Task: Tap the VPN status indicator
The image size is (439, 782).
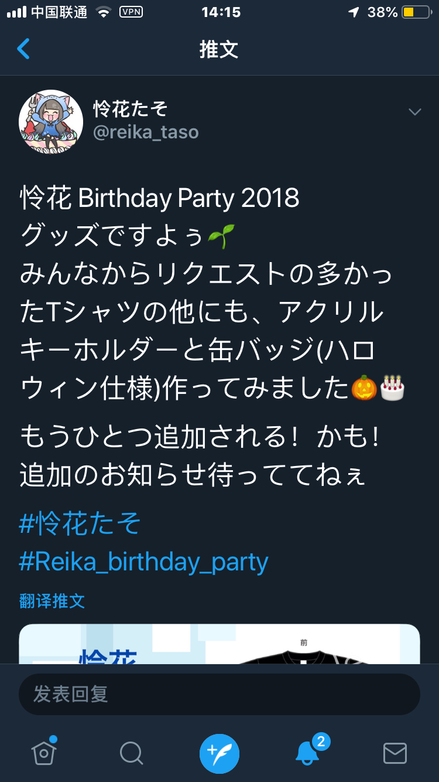Action: tap(131, 12)
